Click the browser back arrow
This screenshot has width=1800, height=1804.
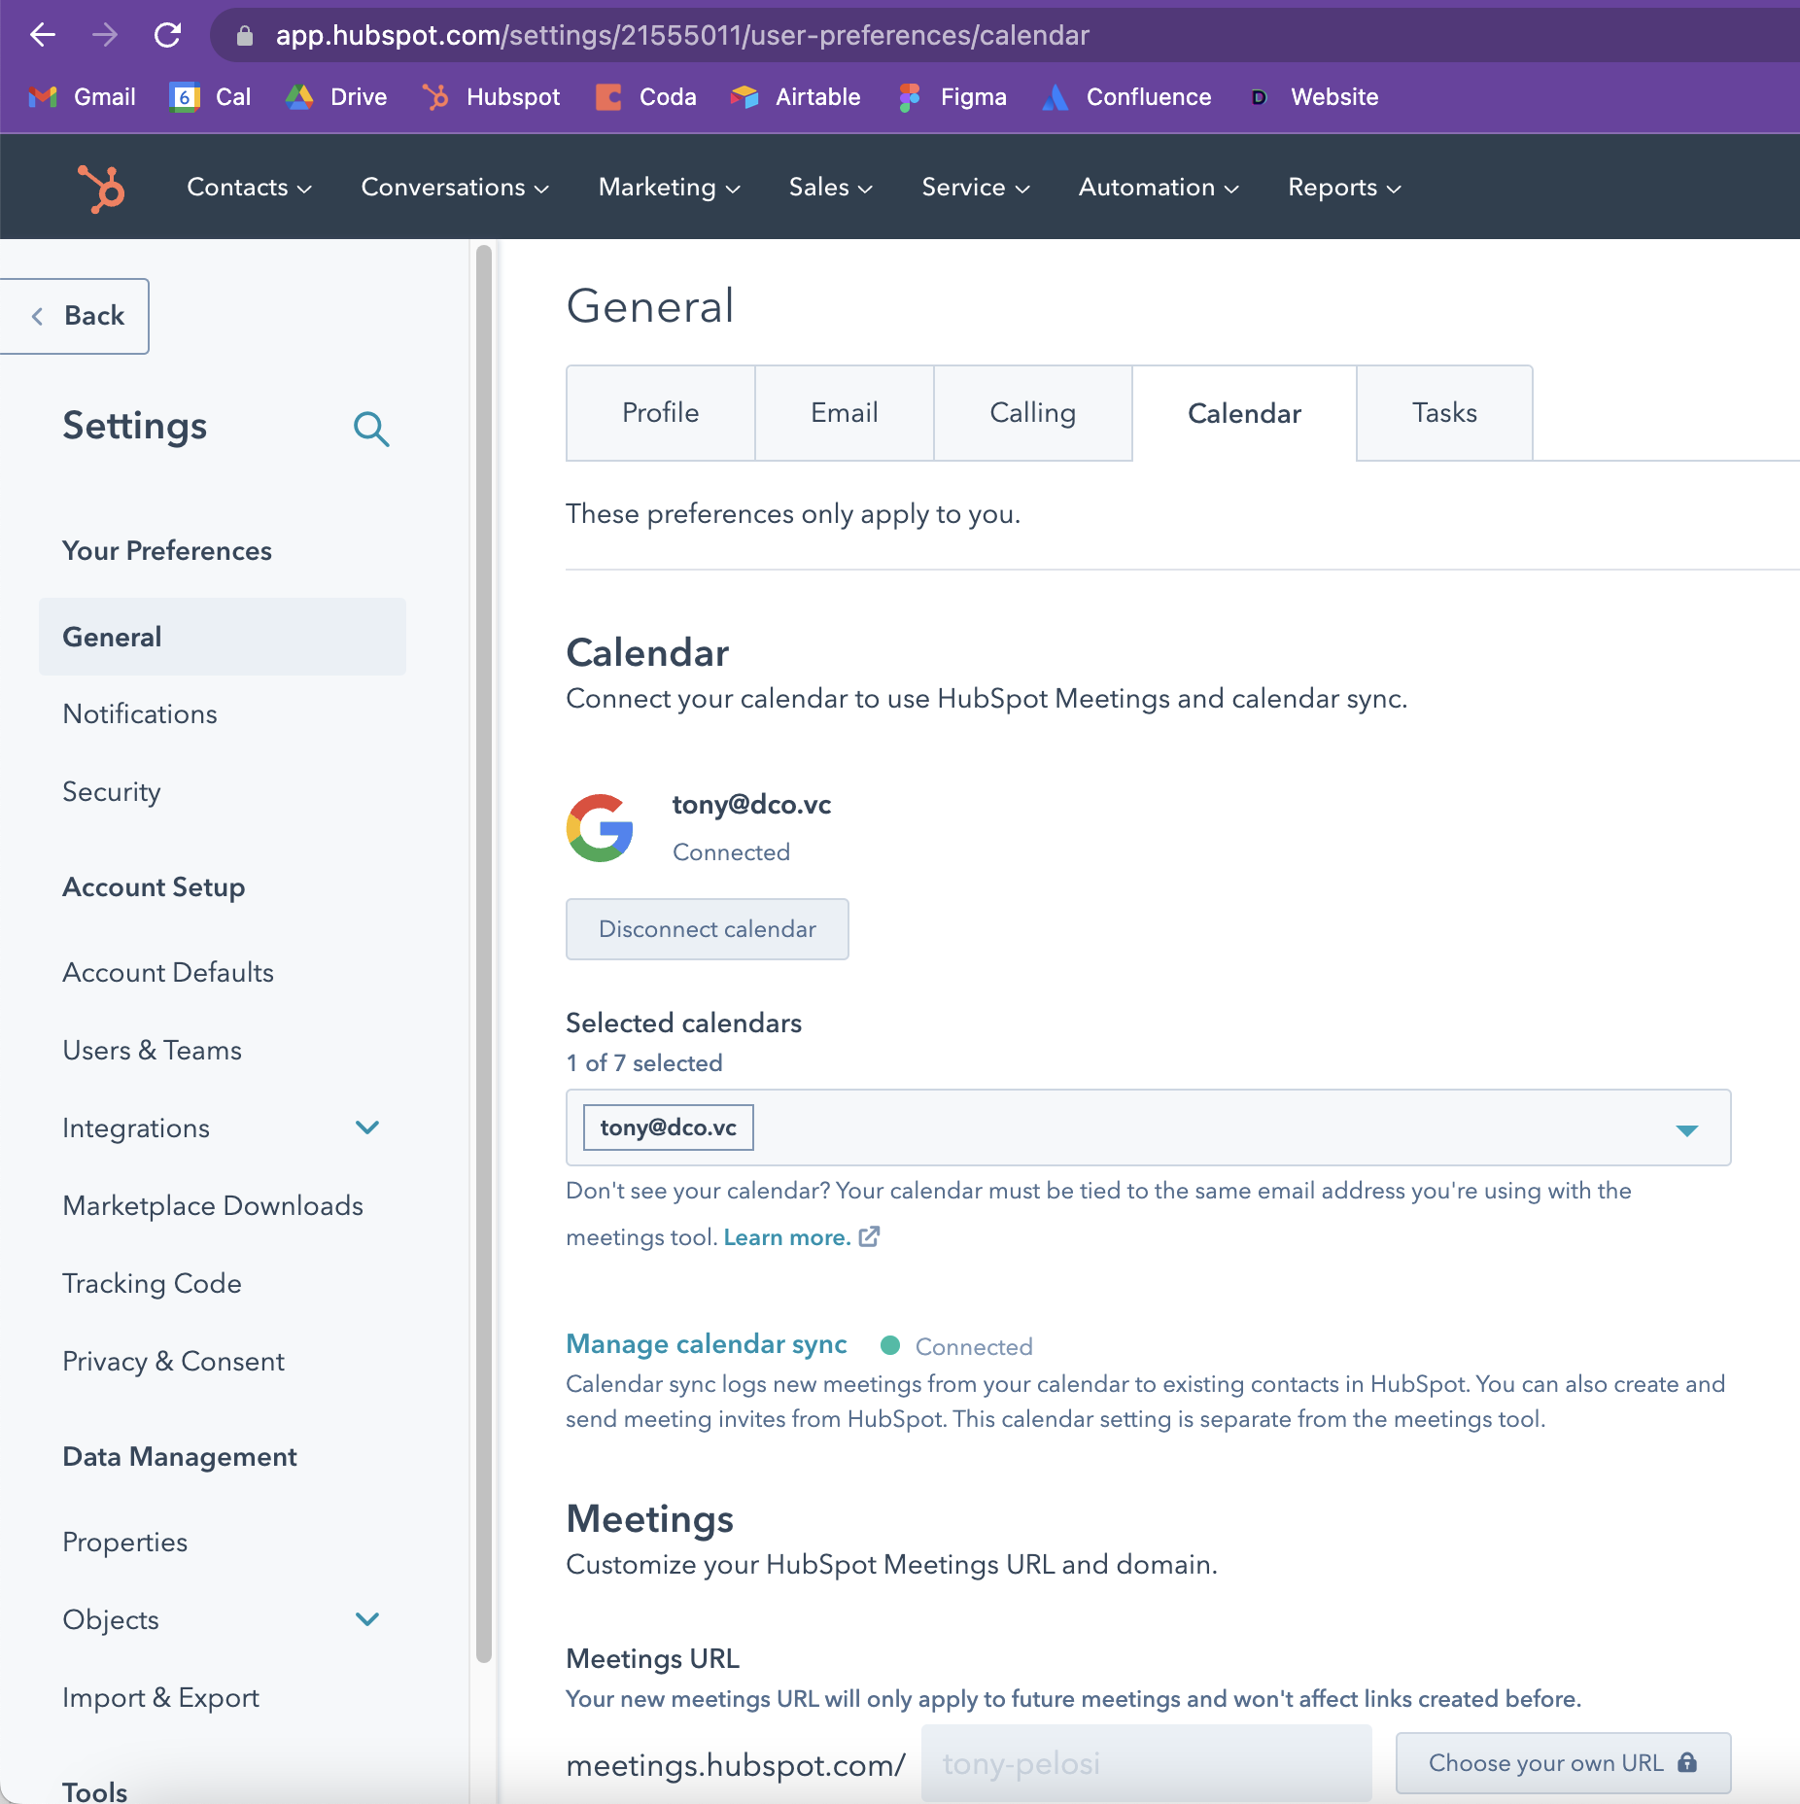pos(43,35)
